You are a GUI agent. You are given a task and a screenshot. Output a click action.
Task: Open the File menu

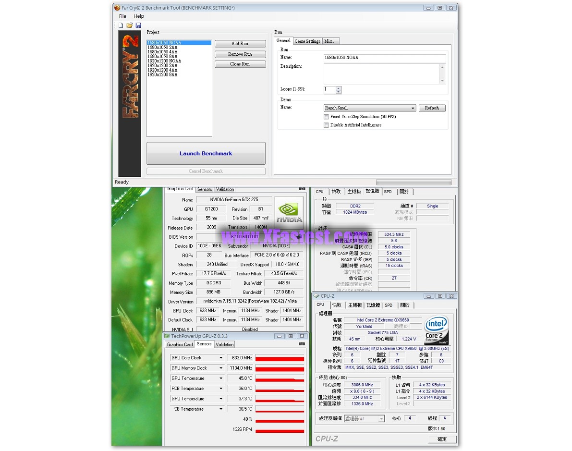coord(123,16)
